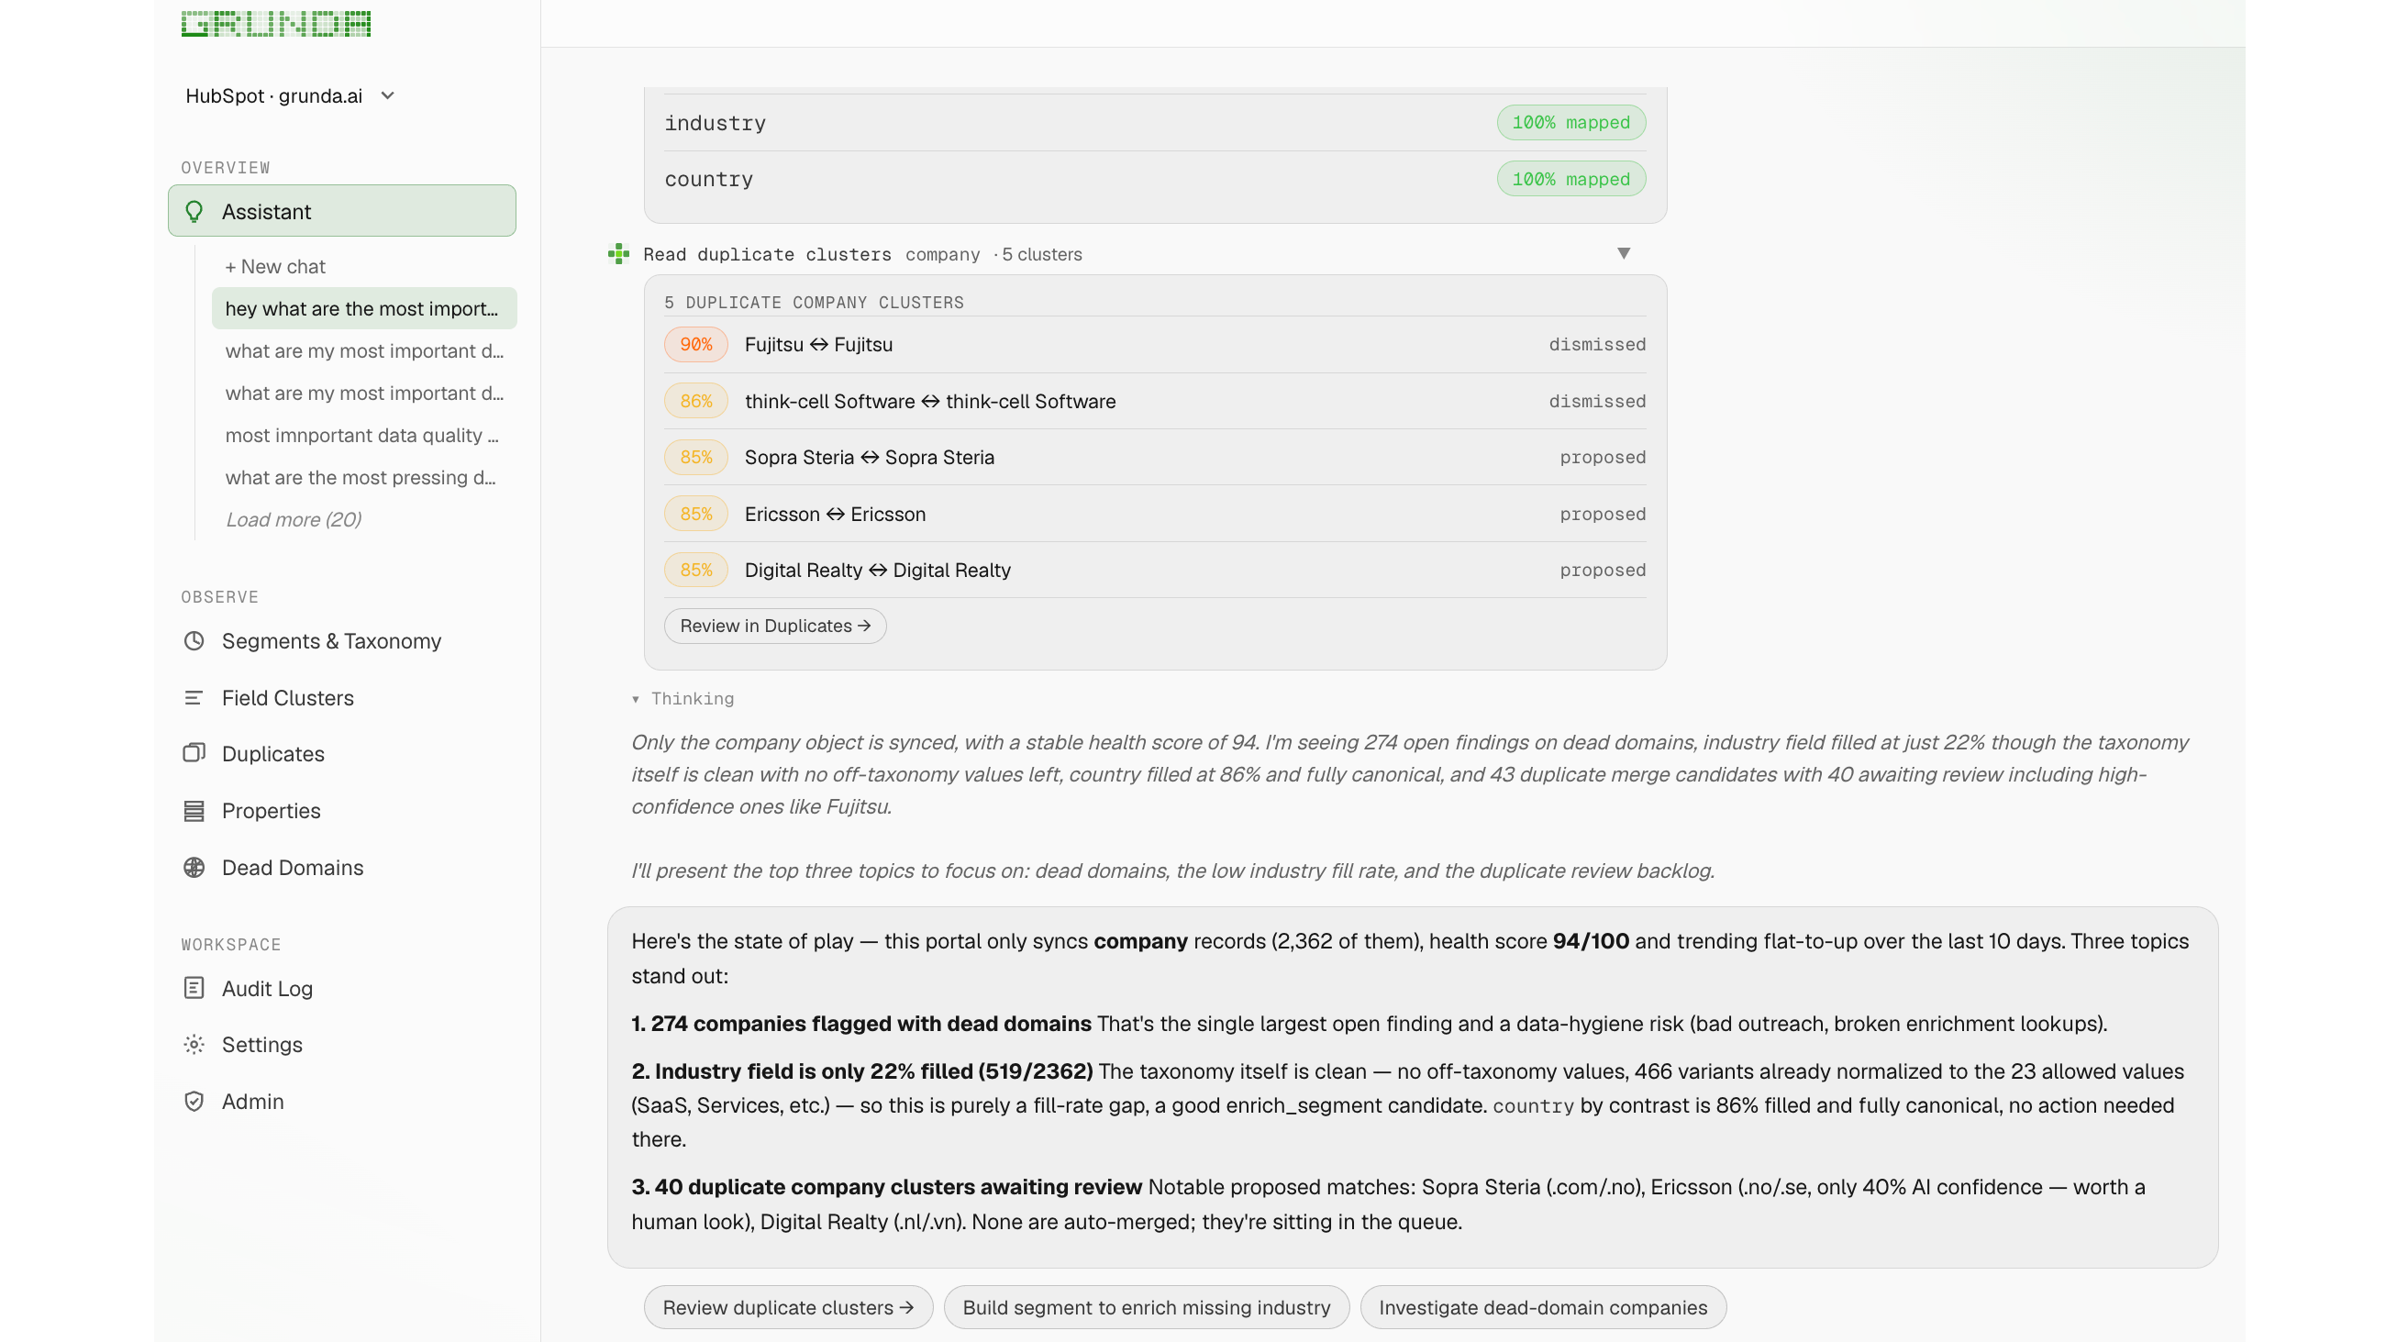
Task: Load more (20) chats
Action: (x=294, y=519)
